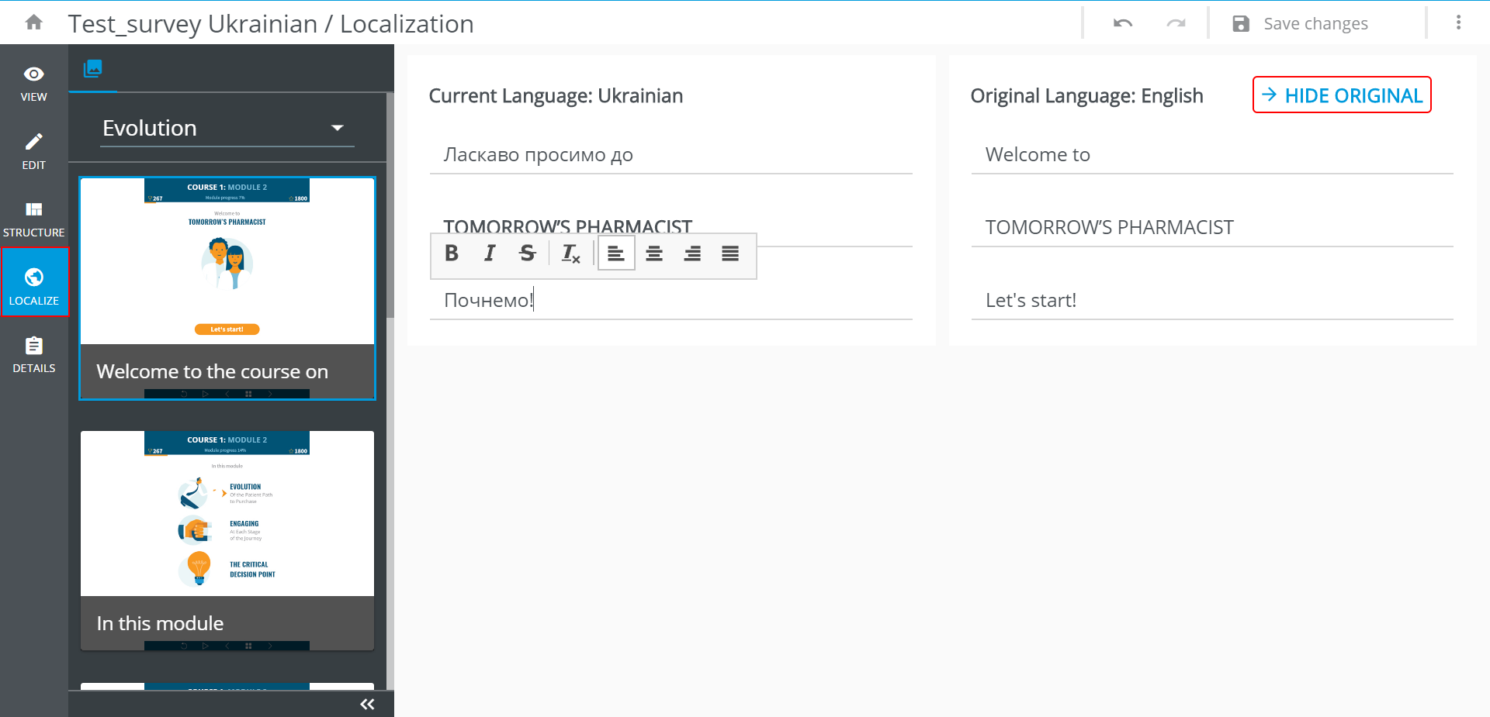Select the 'In this module' slide thumbnail
Screen dimensions: 1490x717
click(227, 540)
